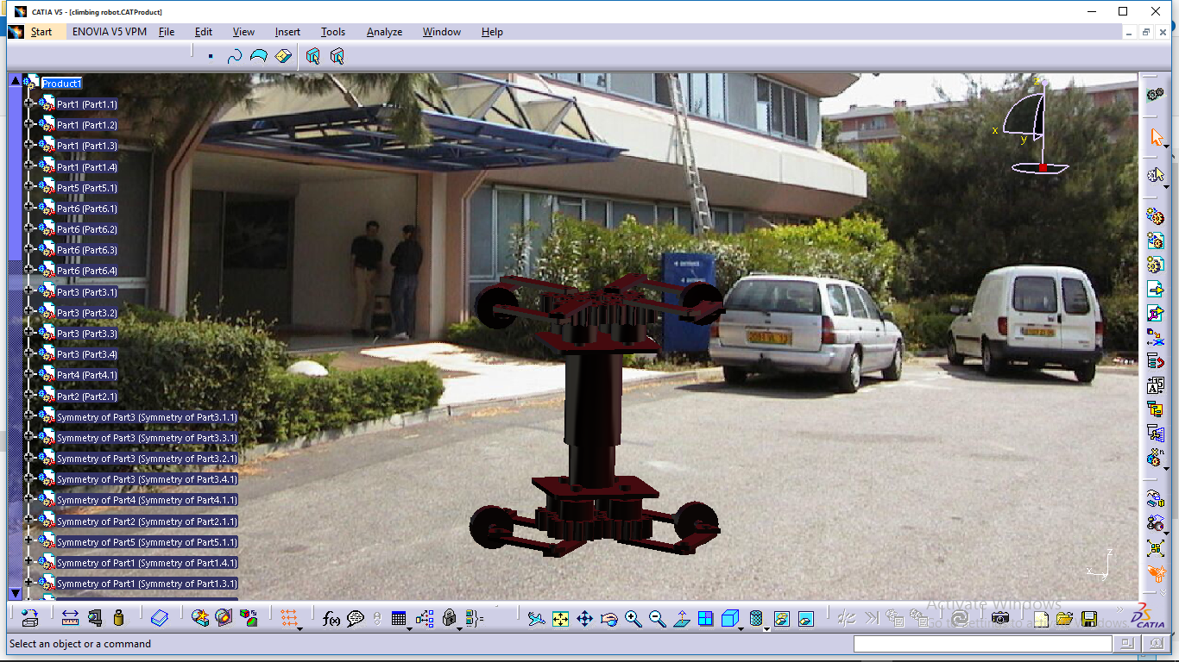Open the Edit menu

pos(204,32)
